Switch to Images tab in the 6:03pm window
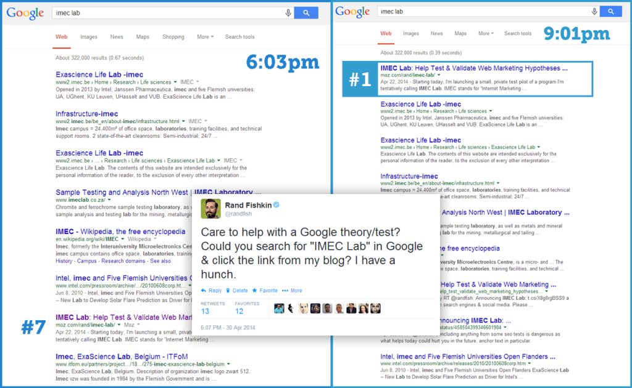 pos(89,36)
